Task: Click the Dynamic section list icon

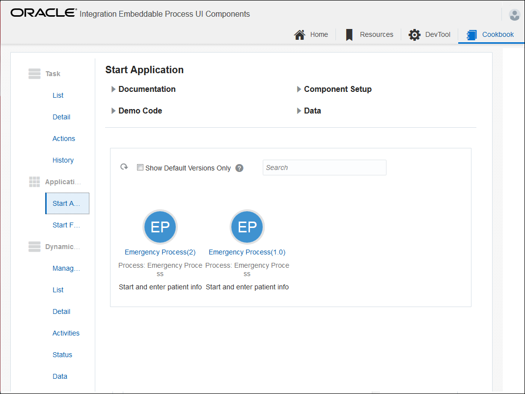Action: click(34, 247)
